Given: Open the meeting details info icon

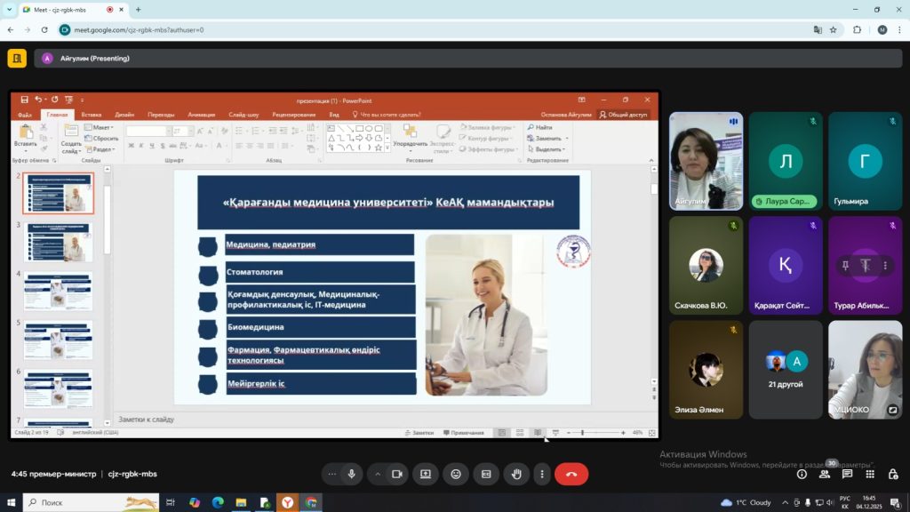Looking at the screenshot, I should pyautogui.click(x=802, y=475).
